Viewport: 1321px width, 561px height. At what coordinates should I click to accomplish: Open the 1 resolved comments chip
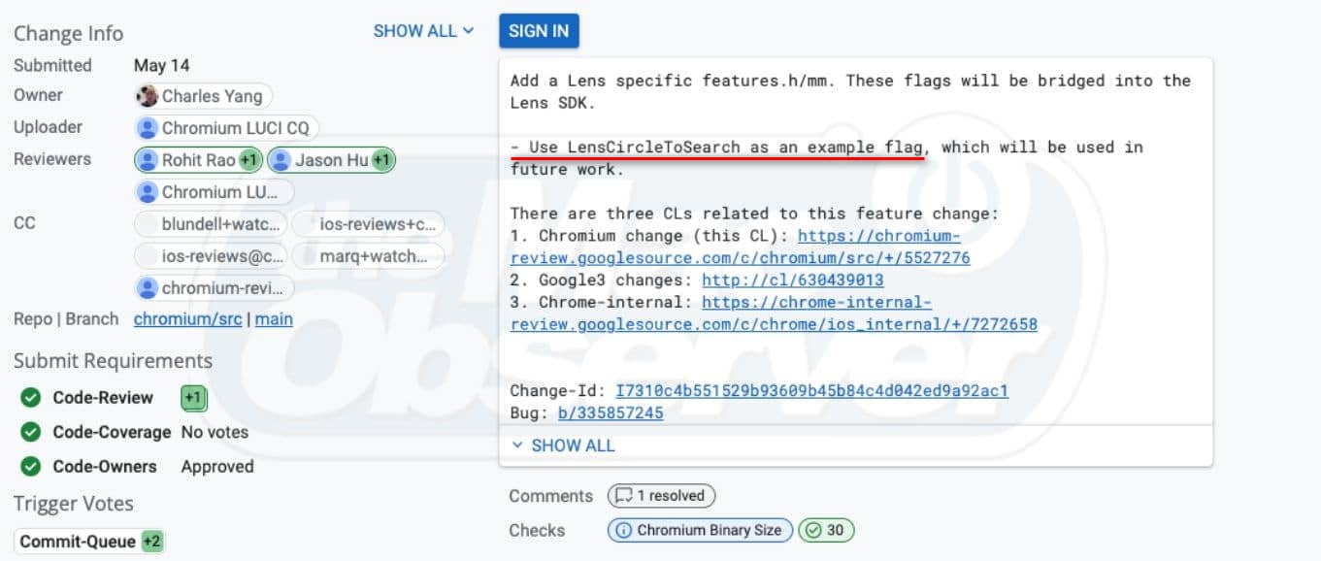tap(662, 496)
